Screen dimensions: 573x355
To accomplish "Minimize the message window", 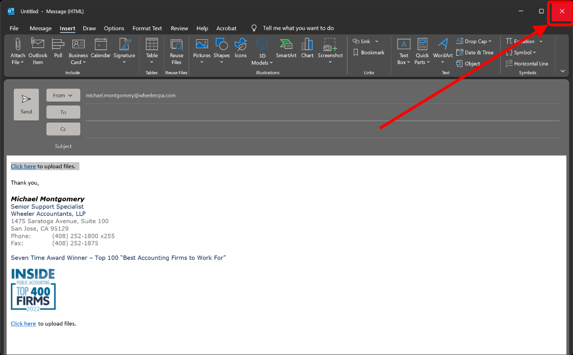I will pyautogui.click(x=521, y=11).
